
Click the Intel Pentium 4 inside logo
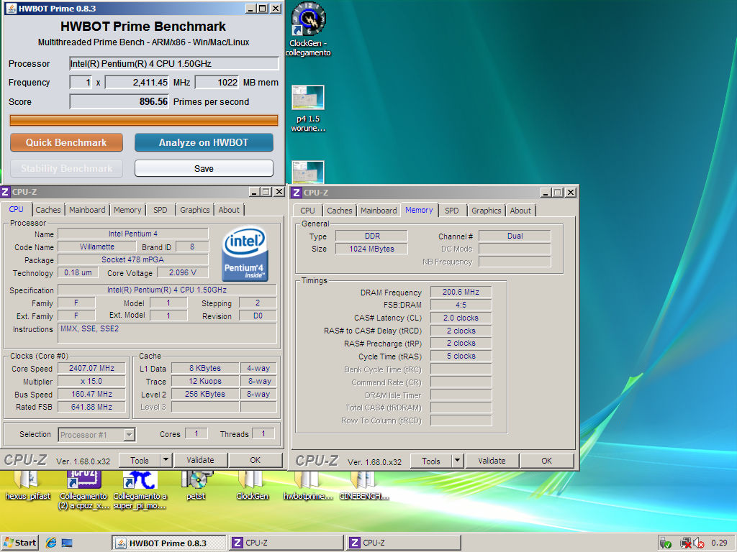coord(245,254)
